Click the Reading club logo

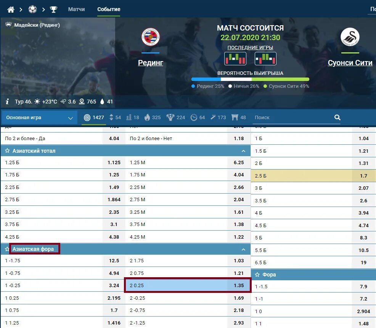(x=150, y=37)
